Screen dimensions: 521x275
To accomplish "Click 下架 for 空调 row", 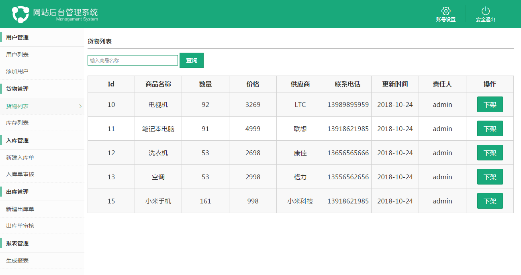I will pos(490,177).
